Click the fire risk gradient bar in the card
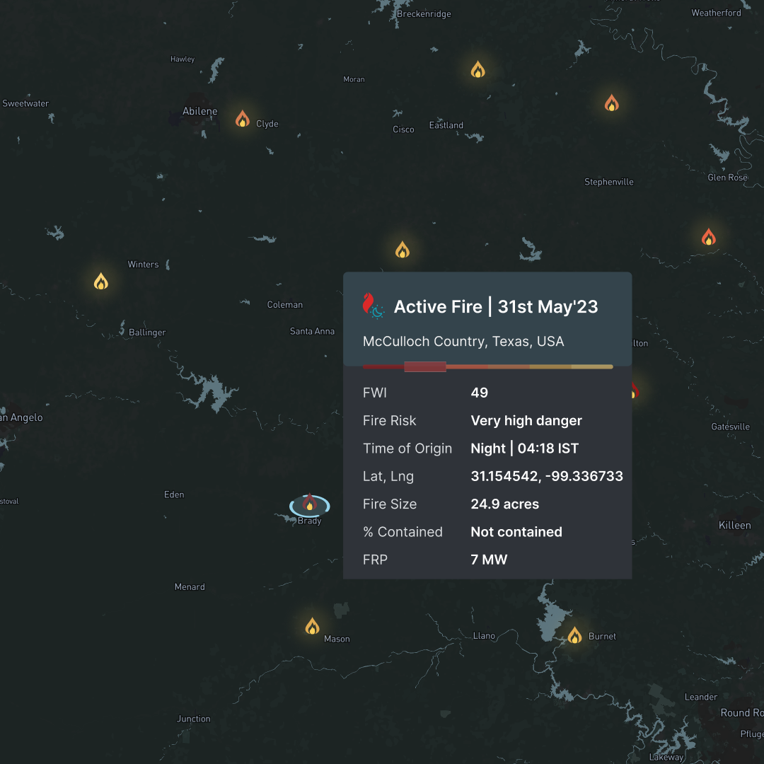Viewport: 764px width, 764px height. 487,366
